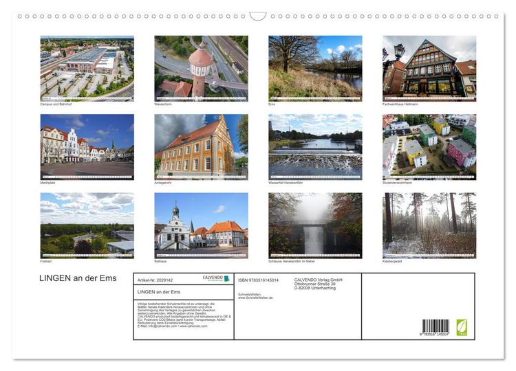Click the D-82008 Unterhaching line
516x371 pixels.
pyautogui.click(x=315, y=288)
